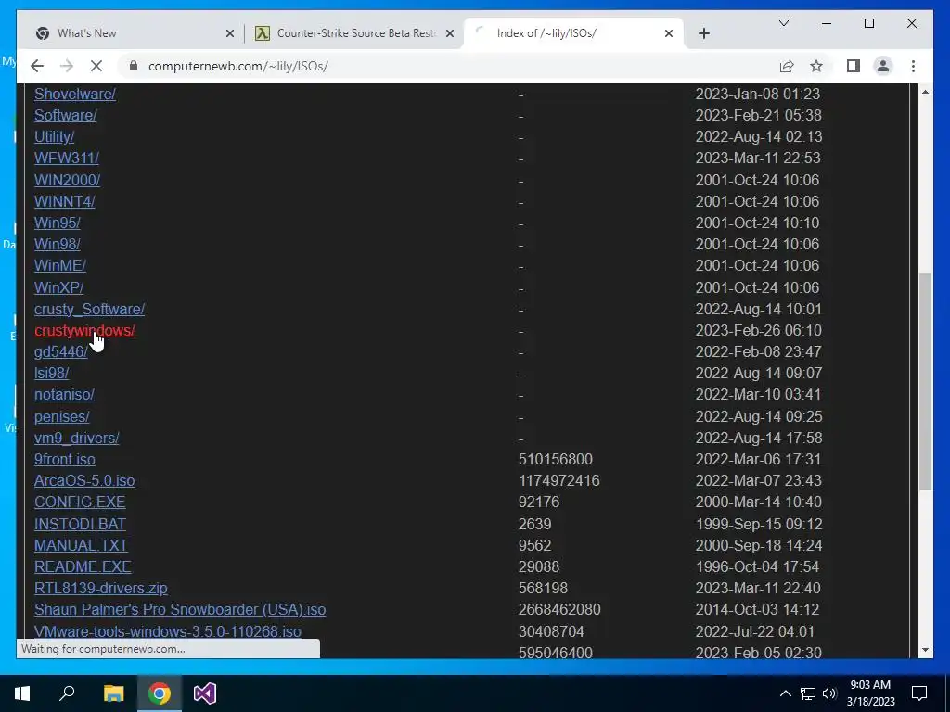Close the What's New tab
950x712 pixels.
(x=230, y=33)
